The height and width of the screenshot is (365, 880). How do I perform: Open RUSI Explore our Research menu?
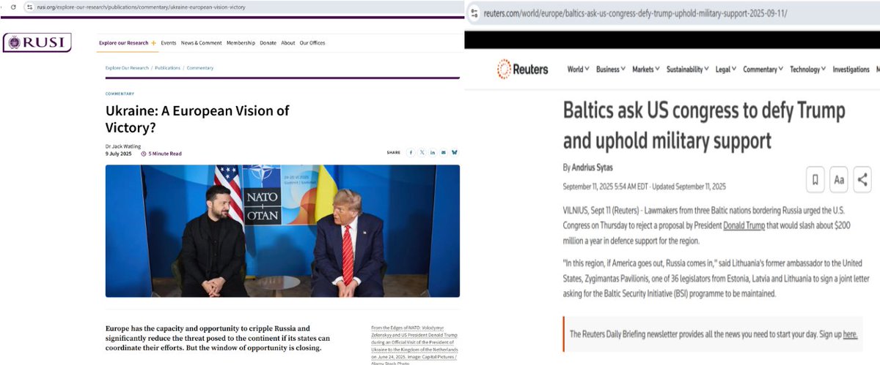click(x=123, y=43)
